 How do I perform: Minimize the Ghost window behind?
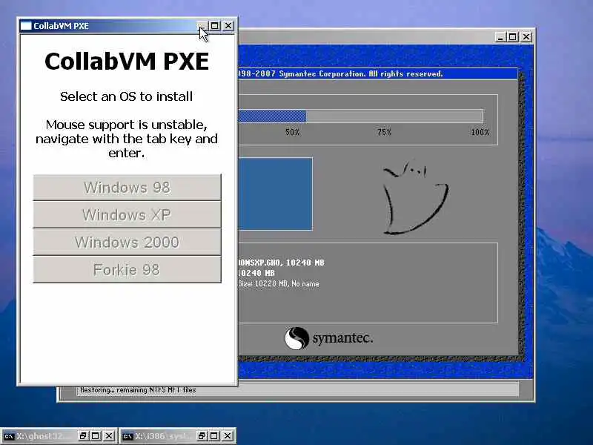click(x=501, y=37)
